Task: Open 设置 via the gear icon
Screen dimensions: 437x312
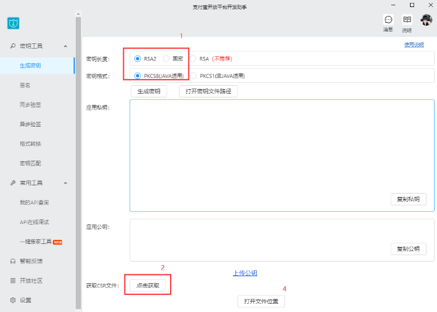Action: (13, 300)
